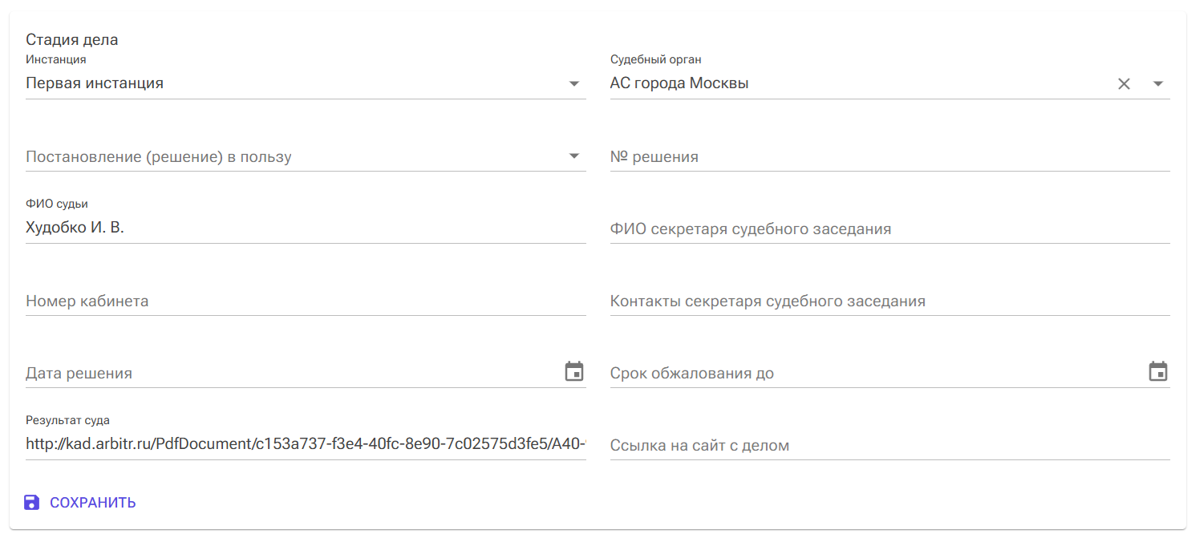The height and width of the screenshot is (534, 1199).
Task: Click the СОХРАНИТЬ button label
Action: [x=93, y=503]
